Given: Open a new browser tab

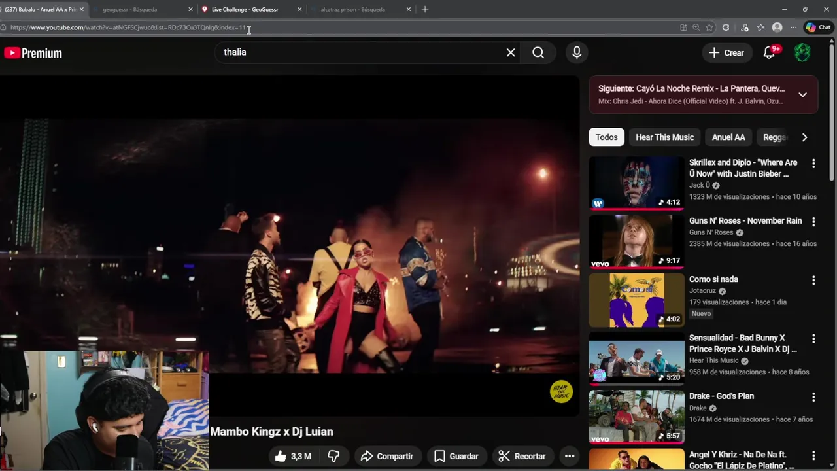Looking at the screenshot, I should pos(425,9).
